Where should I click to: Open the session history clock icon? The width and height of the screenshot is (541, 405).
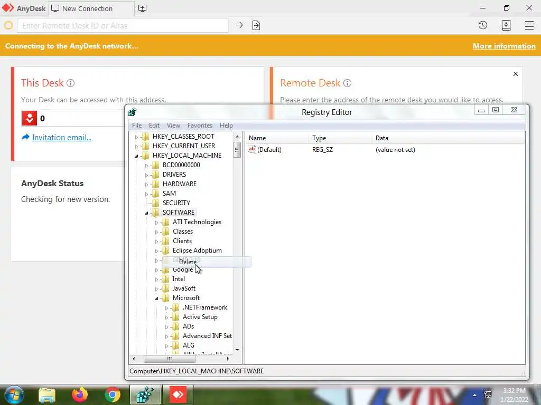click(x=483, y=25)
